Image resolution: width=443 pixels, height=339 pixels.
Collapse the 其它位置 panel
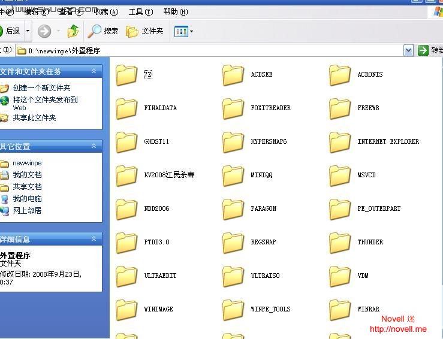coord(94,146)
